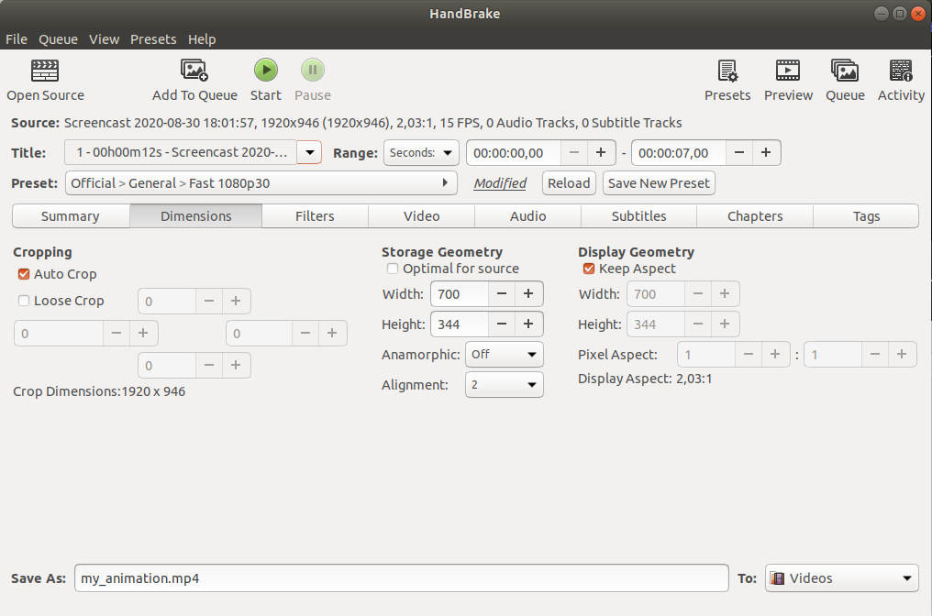Screen dimensions: 932x616
Task: Open the destination Videos folder dropdown
Action: tap(842, 578)
